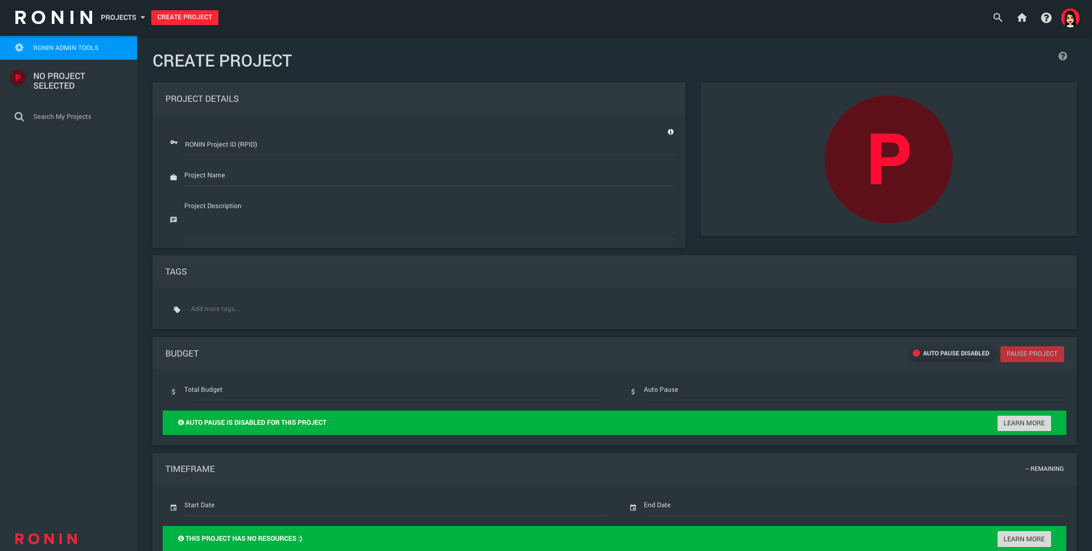Click the red RONIN logo at the sidebar bottom

coord(46,538)
